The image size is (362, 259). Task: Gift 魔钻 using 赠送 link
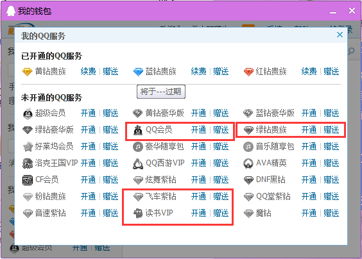[331, 213]
